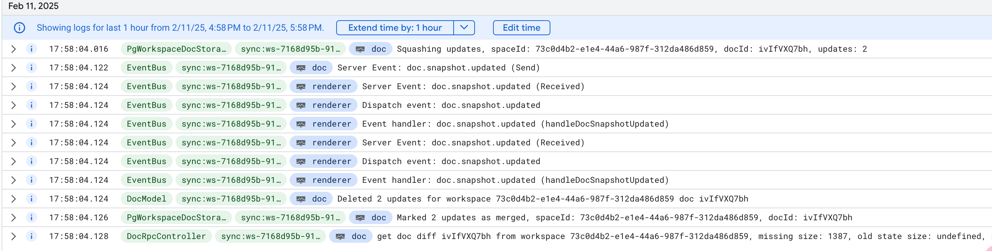
Task: Click the DocModel label chip
Action: (x=146, y=199)
